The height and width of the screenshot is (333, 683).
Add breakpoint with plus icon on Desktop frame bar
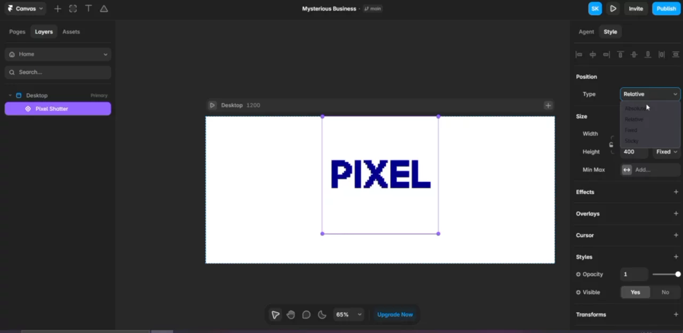coord(548,105)
